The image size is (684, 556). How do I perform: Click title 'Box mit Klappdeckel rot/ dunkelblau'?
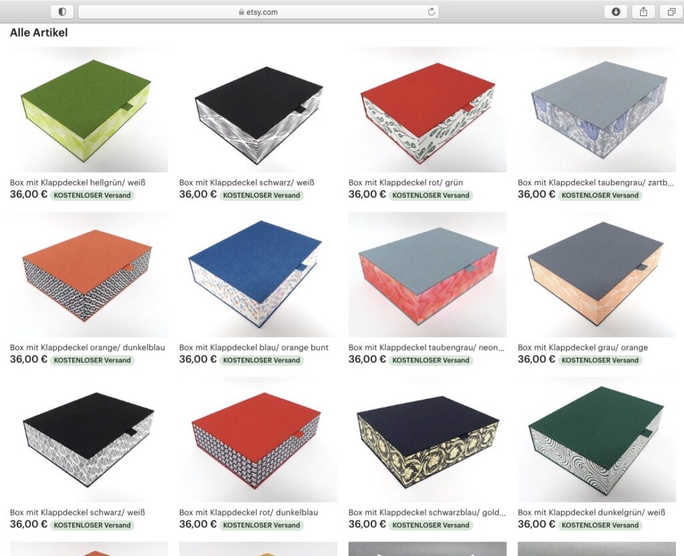[248, 513]
